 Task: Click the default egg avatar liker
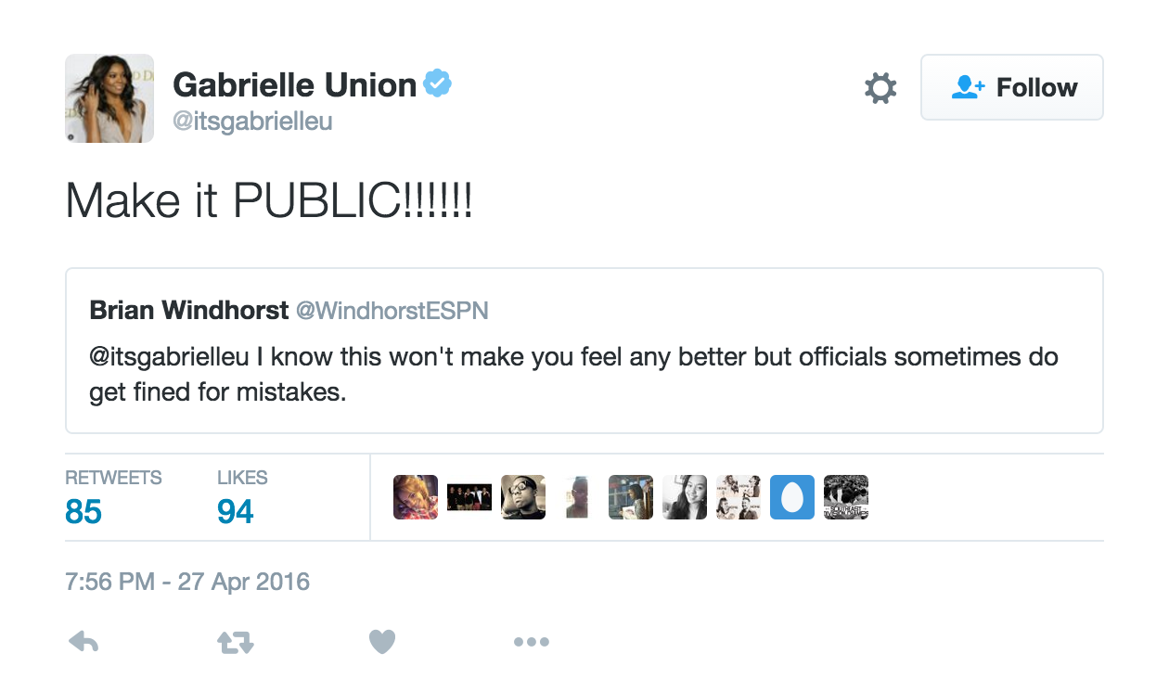(792, 497)
